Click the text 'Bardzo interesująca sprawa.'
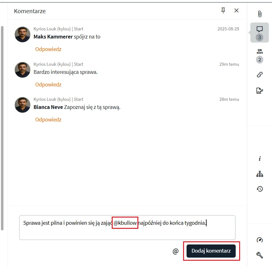Viewport: 272px width, 267px height. click(65, 72)
